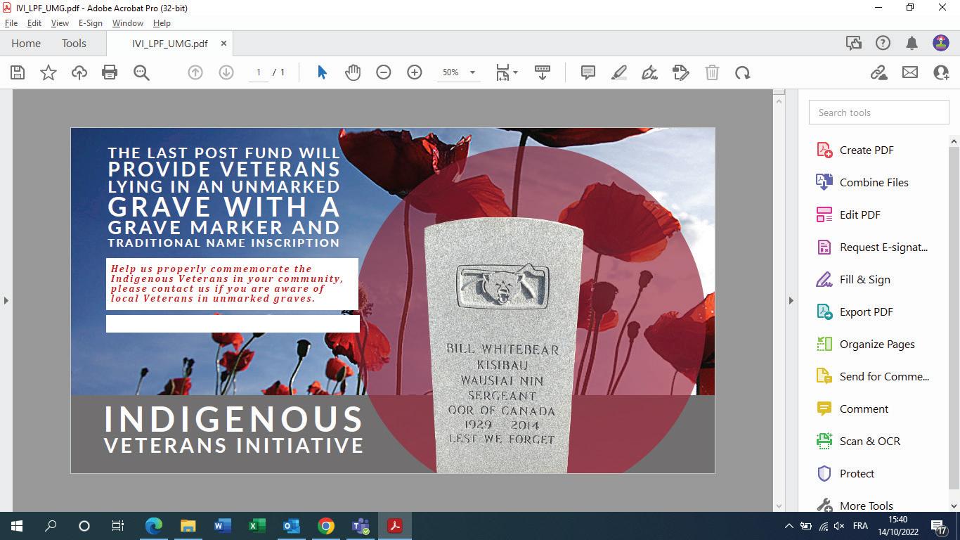Bookmark this file with the star icon
960x540 pixels.
tap(48, 72)
